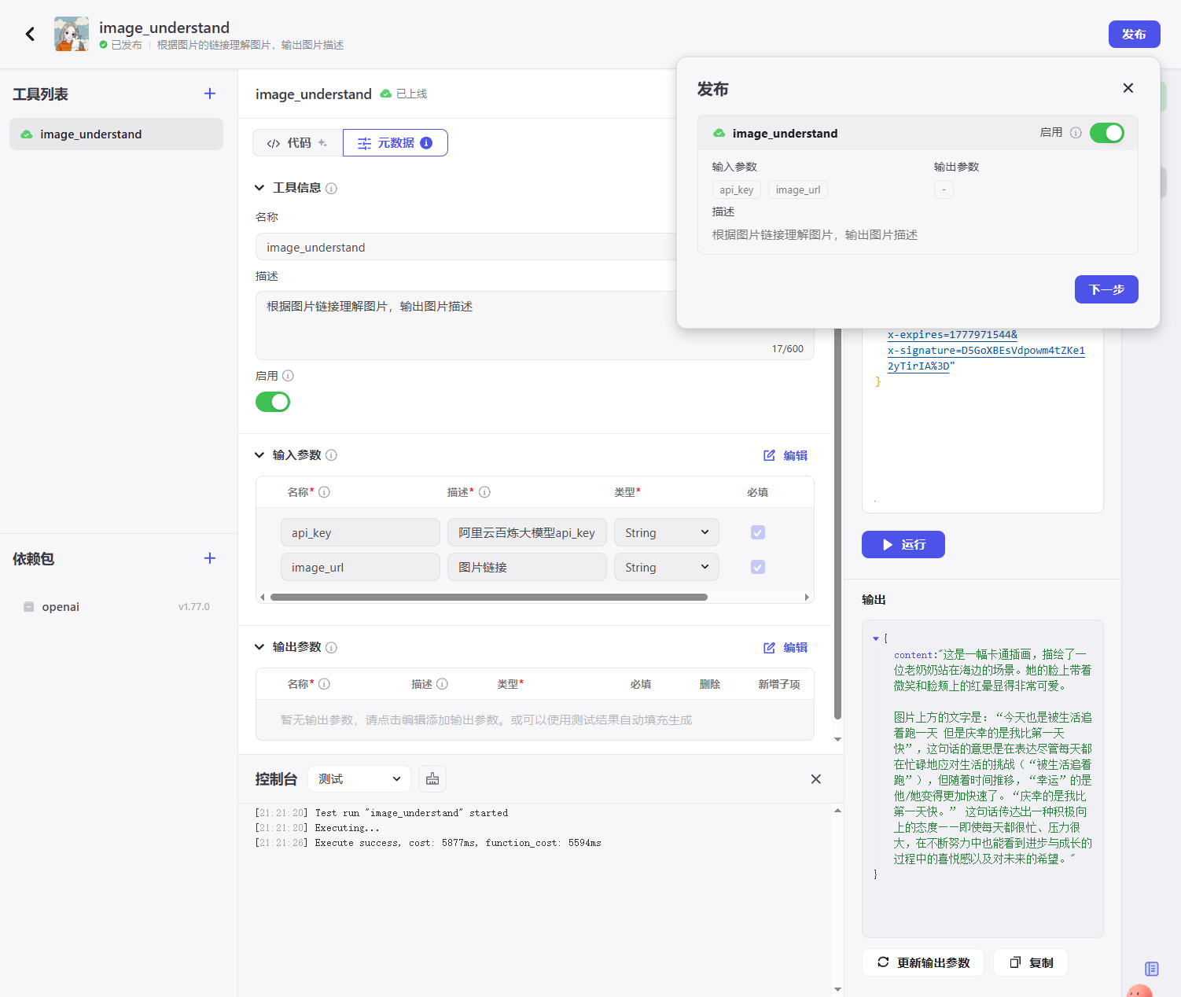Click the v1.77.0 version label
1181x997 pixels.
click(x=194, y=607)
